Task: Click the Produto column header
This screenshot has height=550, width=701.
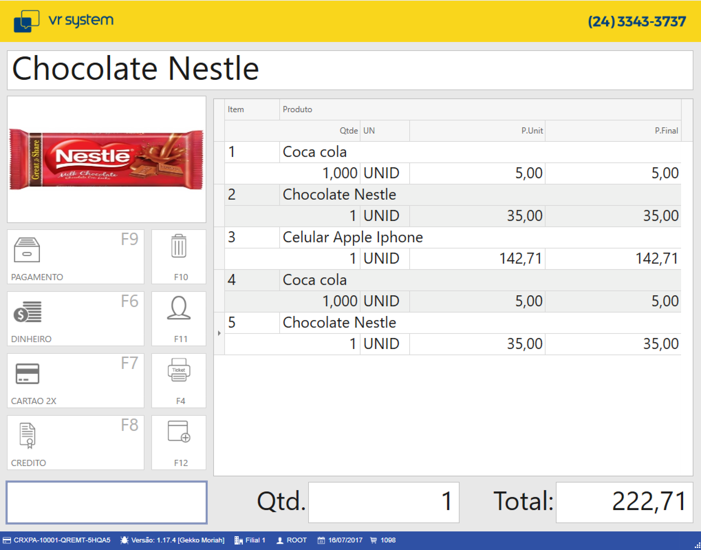Action: click(297, 109)
